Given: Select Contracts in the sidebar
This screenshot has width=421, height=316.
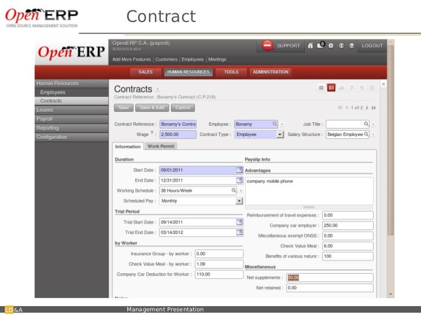Looking at the screenshot, I should click(72, 101).
